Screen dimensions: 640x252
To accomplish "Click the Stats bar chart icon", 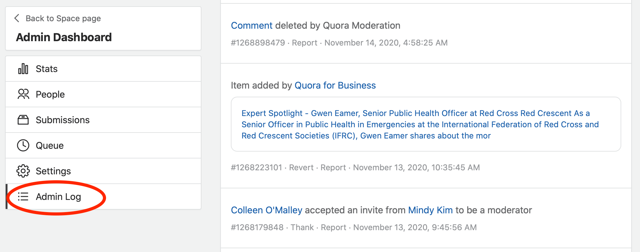I will coord(23,69).
